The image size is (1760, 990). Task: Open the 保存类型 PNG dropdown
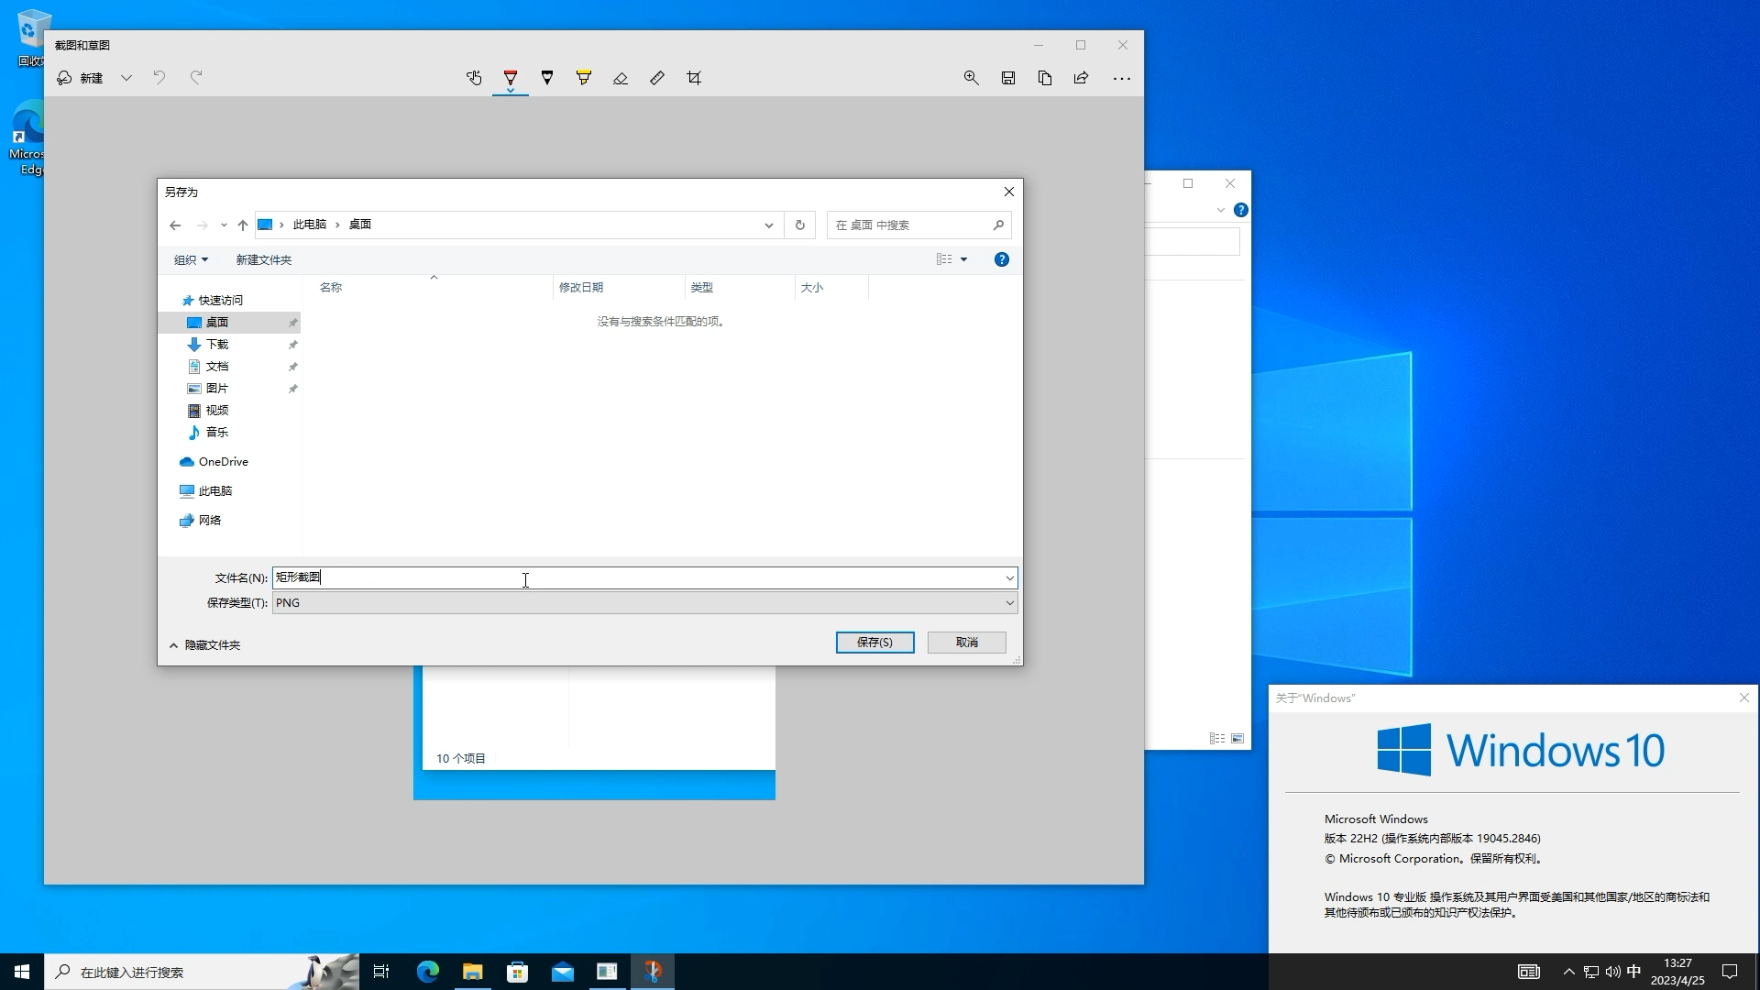[645, 602]
